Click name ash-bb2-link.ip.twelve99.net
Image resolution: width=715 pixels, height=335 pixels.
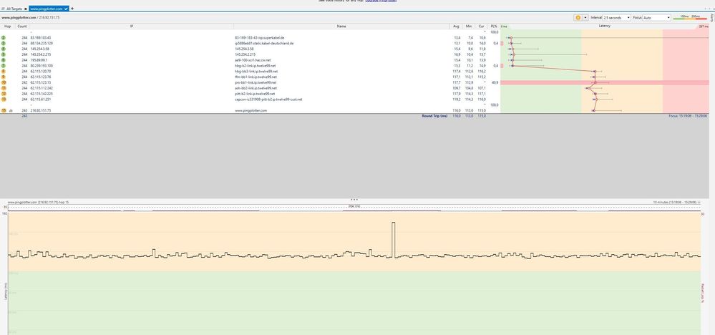click(256, 88)
